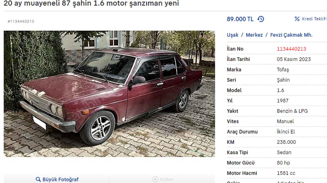Open the price history clock icon

click(261, 19)
